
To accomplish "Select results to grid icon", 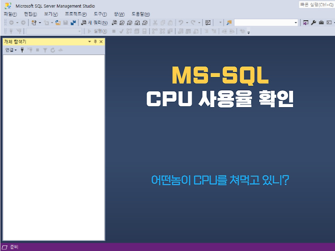I will 188,31.
